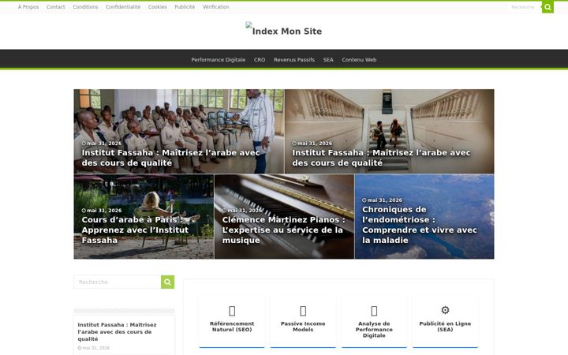Click mai 31, 2026 date on piano article
This screenshot has width=568, height=355.
(x=242, y=211)
